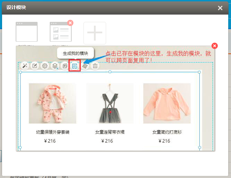
Task: Click product title 幼童保暖外穿套装
Action: [x=53, y=132]
